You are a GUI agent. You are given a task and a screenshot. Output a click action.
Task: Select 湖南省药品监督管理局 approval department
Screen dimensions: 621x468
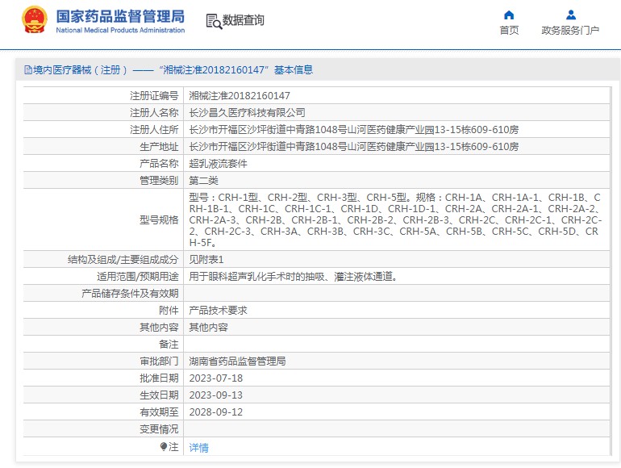point(237,361)
